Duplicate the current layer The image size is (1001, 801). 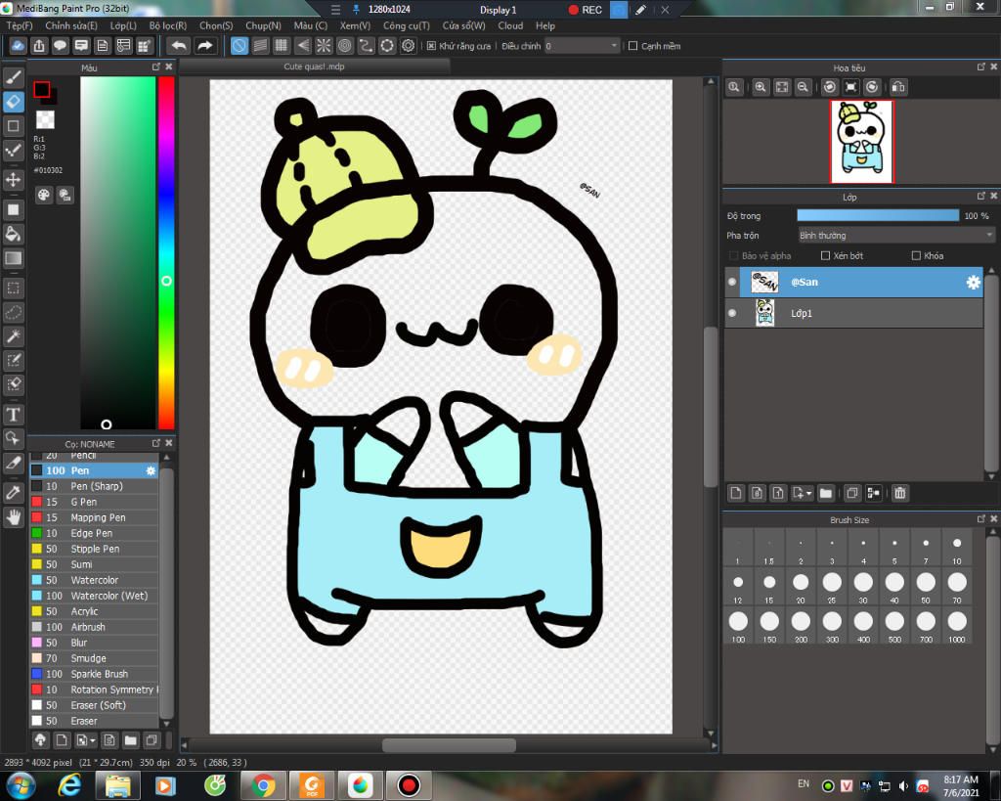[851, 493]
